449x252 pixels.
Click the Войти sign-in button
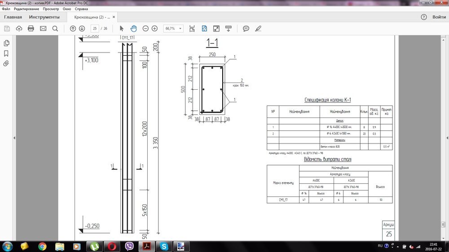(439, 17)
